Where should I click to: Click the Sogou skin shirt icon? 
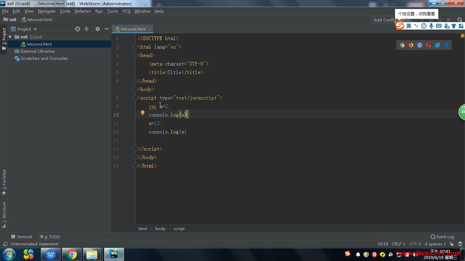point(454,26)
